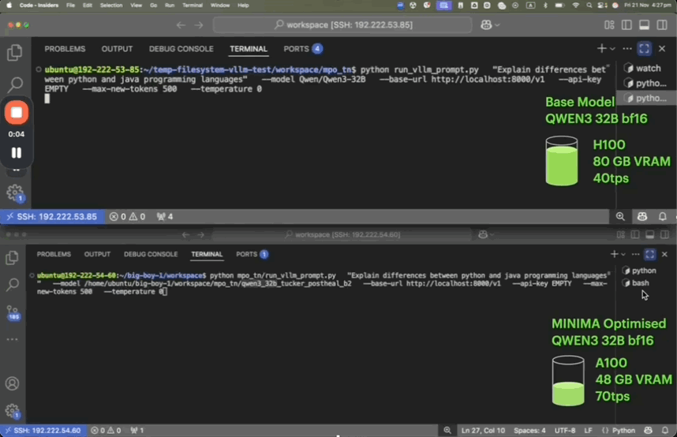Click the zoom magnifier in the bottom status bar

coord(447,431)
